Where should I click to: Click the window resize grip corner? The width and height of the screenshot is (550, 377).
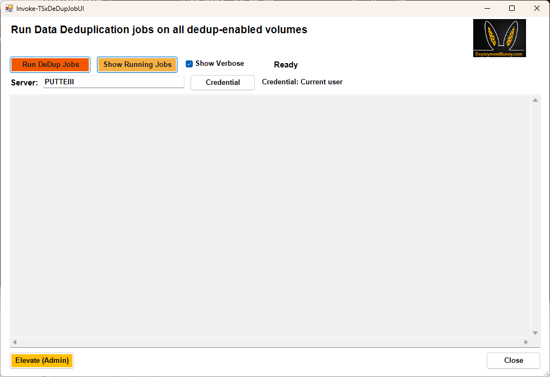546,374
